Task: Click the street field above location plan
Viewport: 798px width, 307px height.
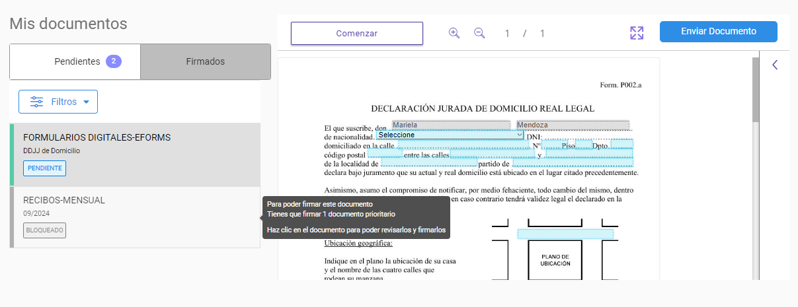Action: click(x=565, y=234)
